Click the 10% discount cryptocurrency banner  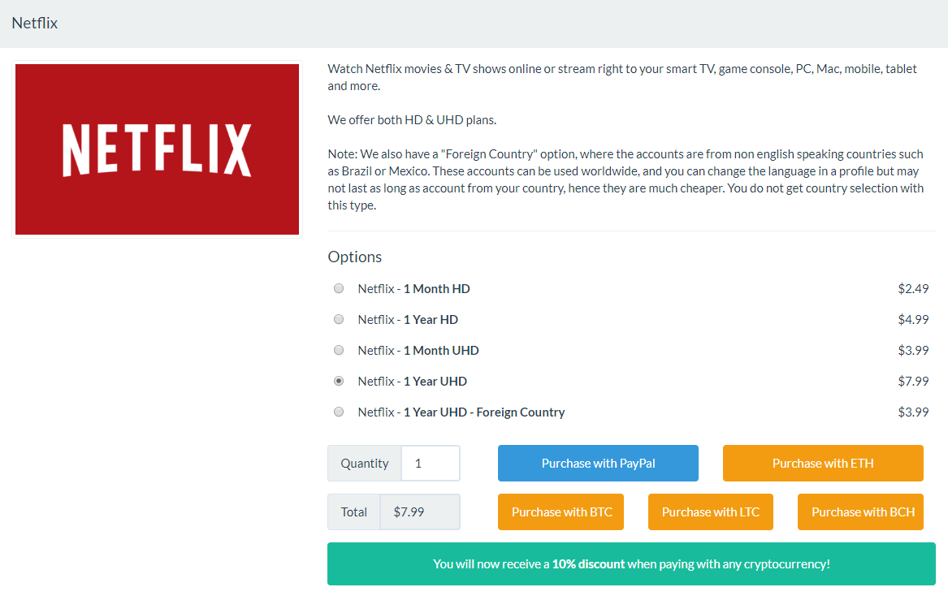(x=631, y=564)
